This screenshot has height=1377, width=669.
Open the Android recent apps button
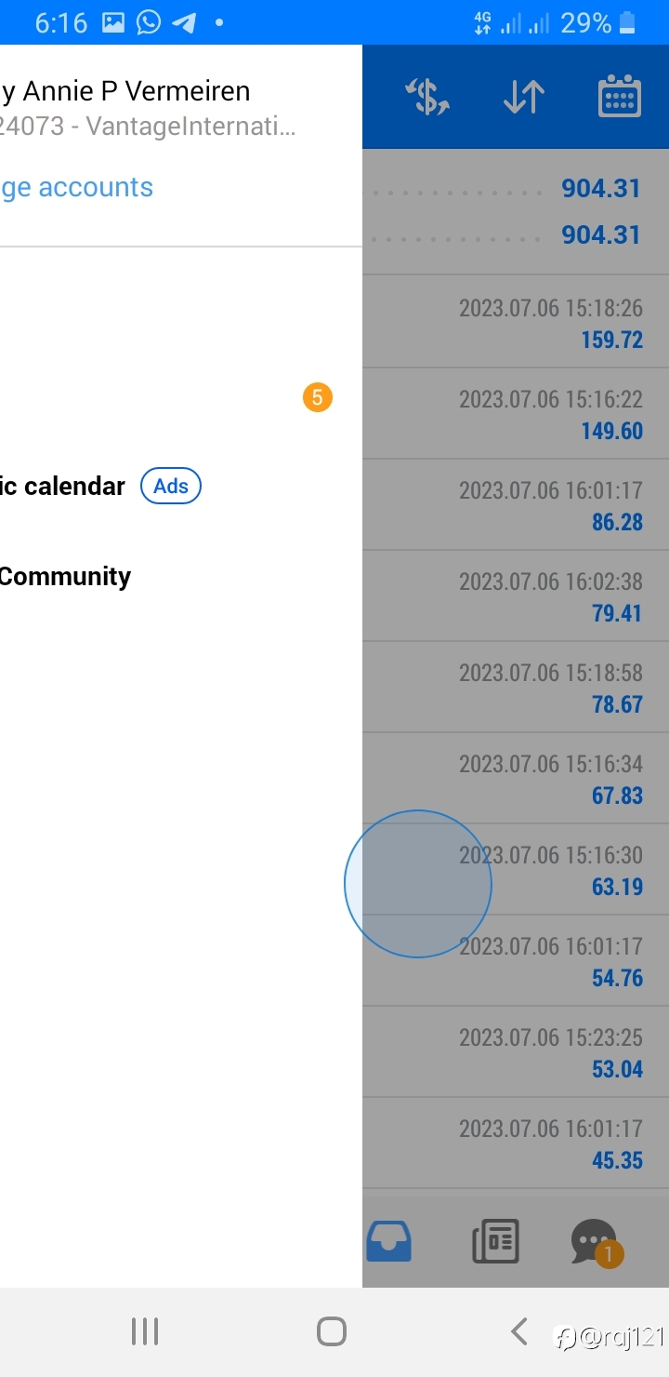[145, 1331]
